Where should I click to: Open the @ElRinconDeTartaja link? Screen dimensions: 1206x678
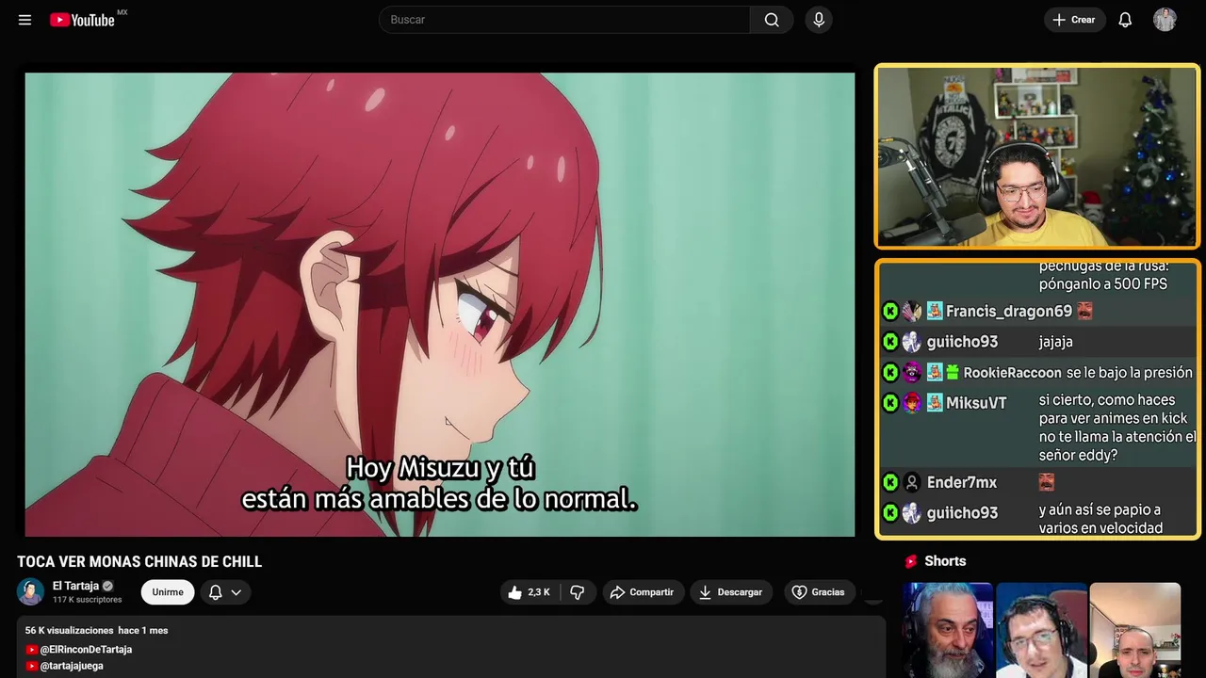[86, 650]
